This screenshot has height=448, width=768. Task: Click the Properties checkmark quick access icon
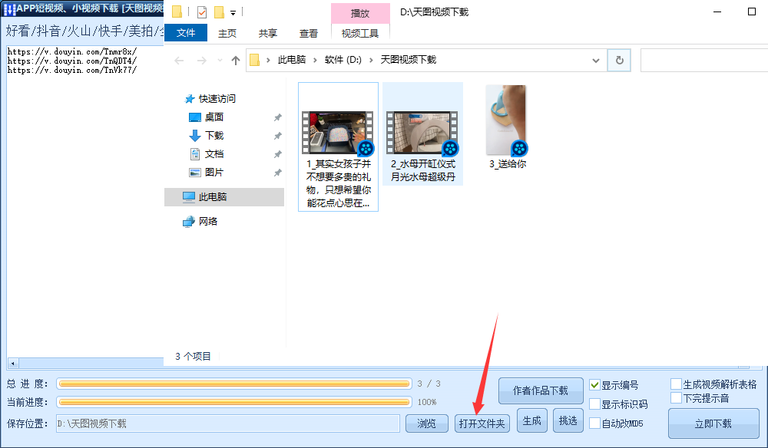202,12
